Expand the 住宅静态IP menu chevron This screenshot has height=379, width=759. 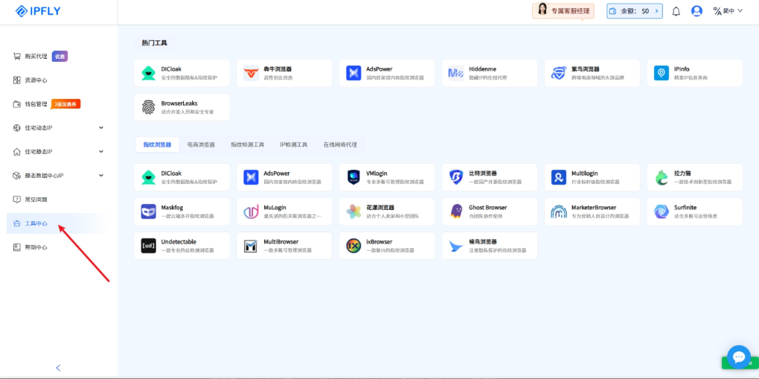tap(101, 151)
